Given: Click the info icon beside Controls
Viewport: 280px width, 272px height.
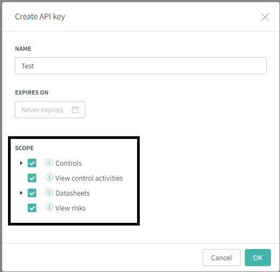Looking at the screenshot, I should pyautogui.click(x=49, y=162).
